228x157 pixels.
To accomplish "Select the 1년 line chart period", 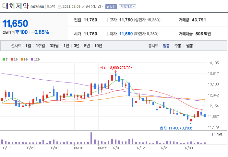I will point(66,46).
